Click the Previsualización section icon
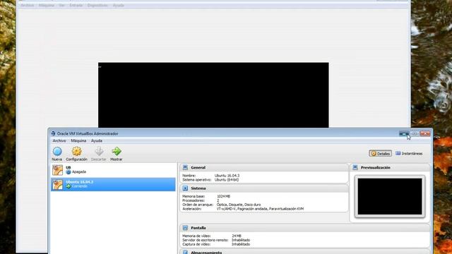The image size is (452, 254). [x=355, y=167]
